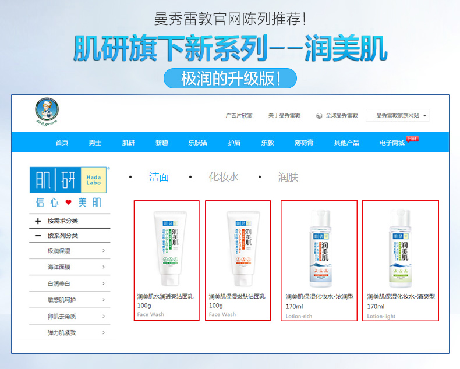Viewport: 460px width, 369px height.
Task: Open the 肌研 navigation item
Action: tap(128, 143)
